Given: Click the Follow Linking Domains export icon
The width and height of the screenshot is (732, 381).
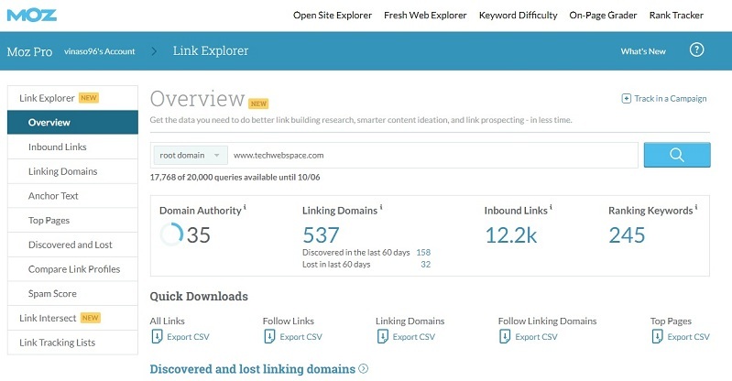Looking at the screenshot, I should click(x=504, y=337).
